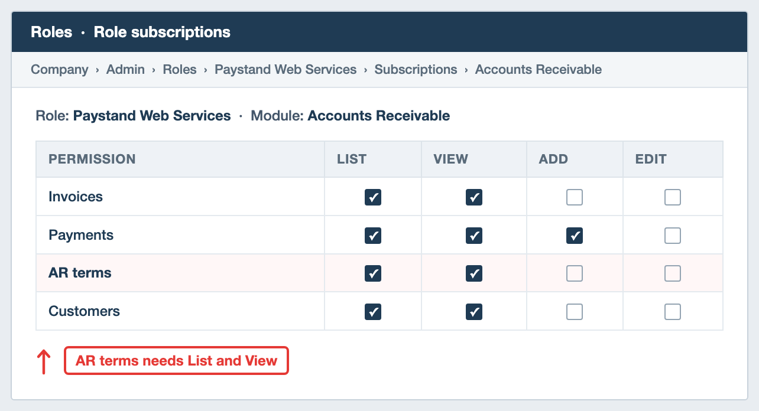Select the Customers row label
759x411 pixels.
pyautogui.click(x=84, y=311)
